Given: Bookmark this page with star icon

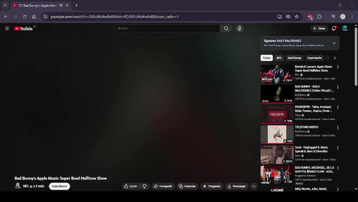Looking at the screenshot, I should point(297,17).
